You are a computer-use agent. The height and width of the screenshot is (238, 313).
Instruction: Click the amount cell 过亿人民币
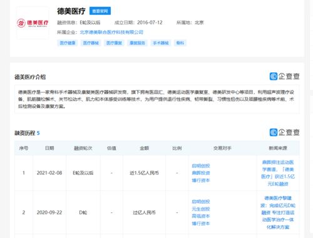(x=144, y=212)
